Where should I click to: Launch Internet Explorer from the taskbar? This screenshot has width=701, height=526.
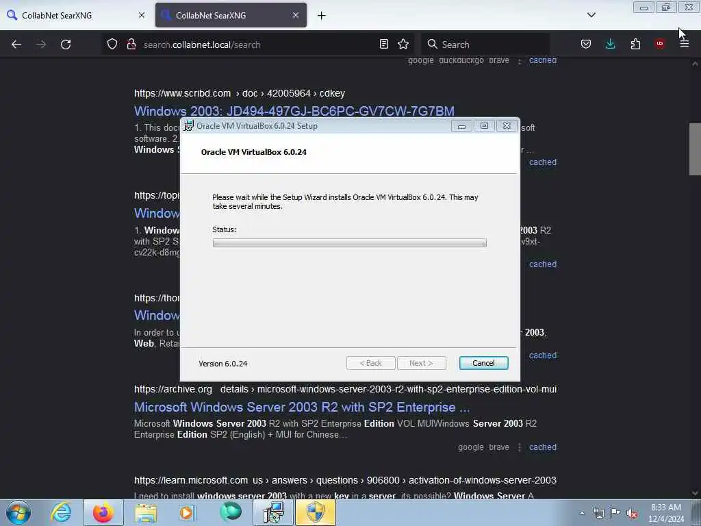click(61, 512)
